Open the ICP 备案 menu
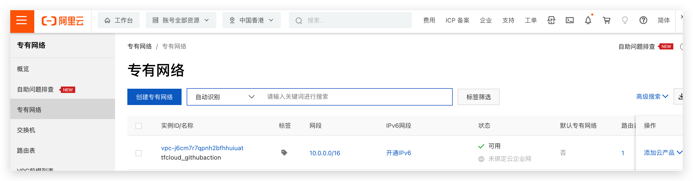 point(457,20)
